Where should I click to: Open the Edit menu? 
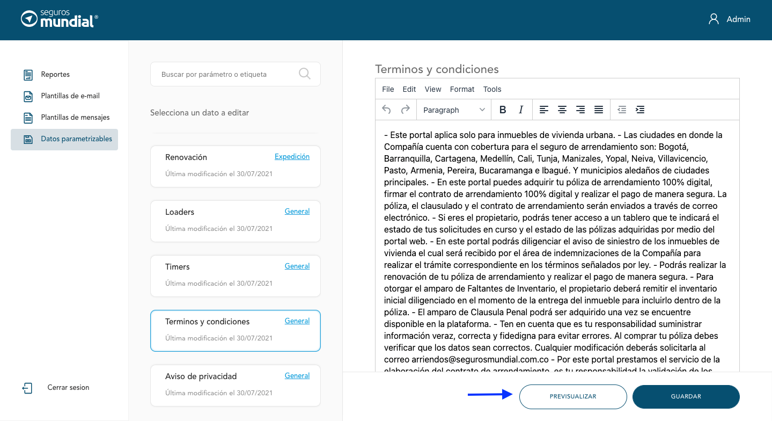coord(409,89)
